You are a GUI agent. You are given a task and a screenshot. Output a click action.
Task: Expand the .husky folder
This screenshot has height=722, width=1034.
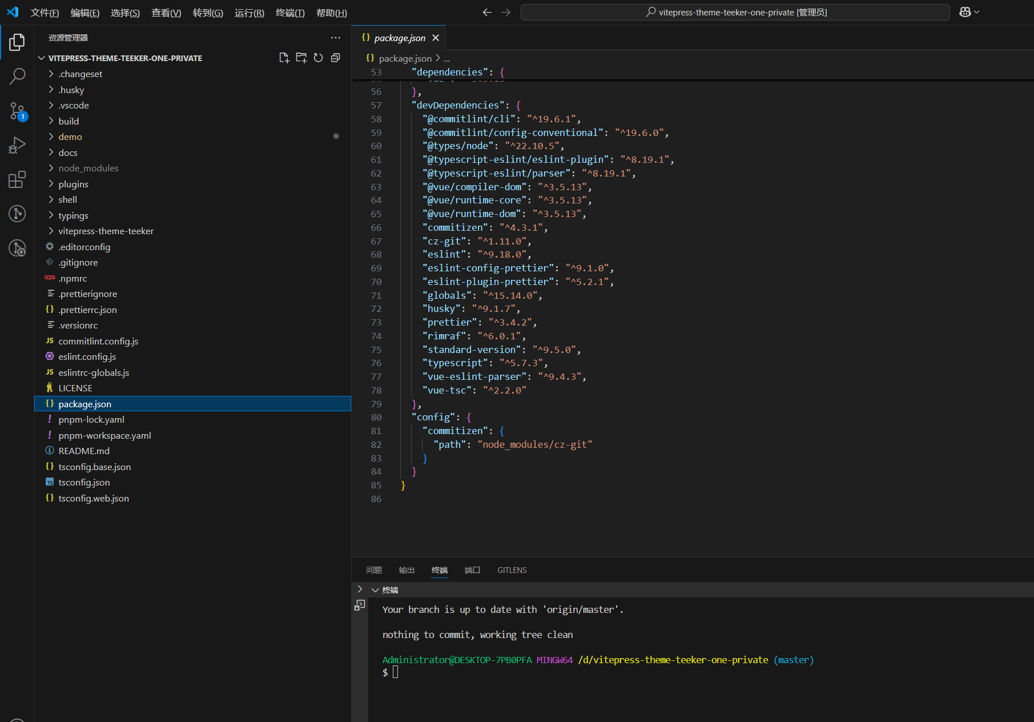click(x=71, y=90)
